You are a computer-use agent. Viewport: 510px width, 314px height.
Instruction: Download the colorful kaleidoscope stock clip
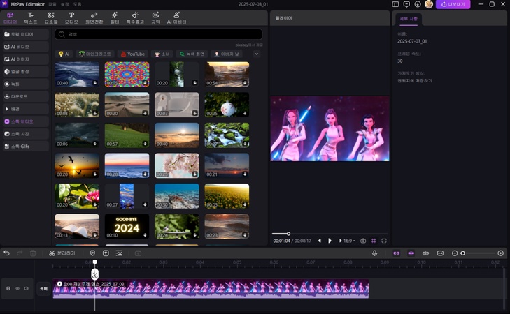coord(145,83)
